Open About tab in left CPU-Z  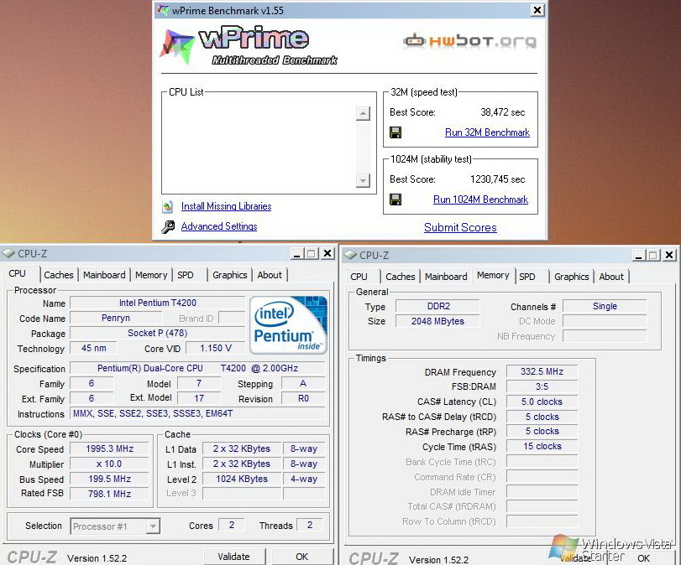coord(270,275)
